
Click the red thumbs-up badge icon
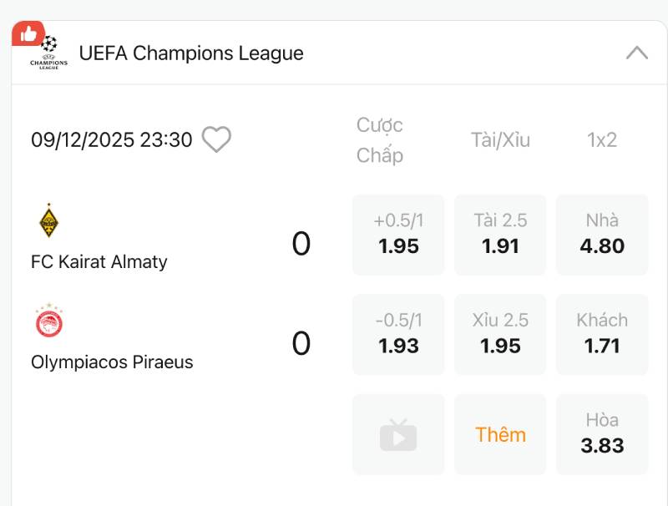point(28,33)
